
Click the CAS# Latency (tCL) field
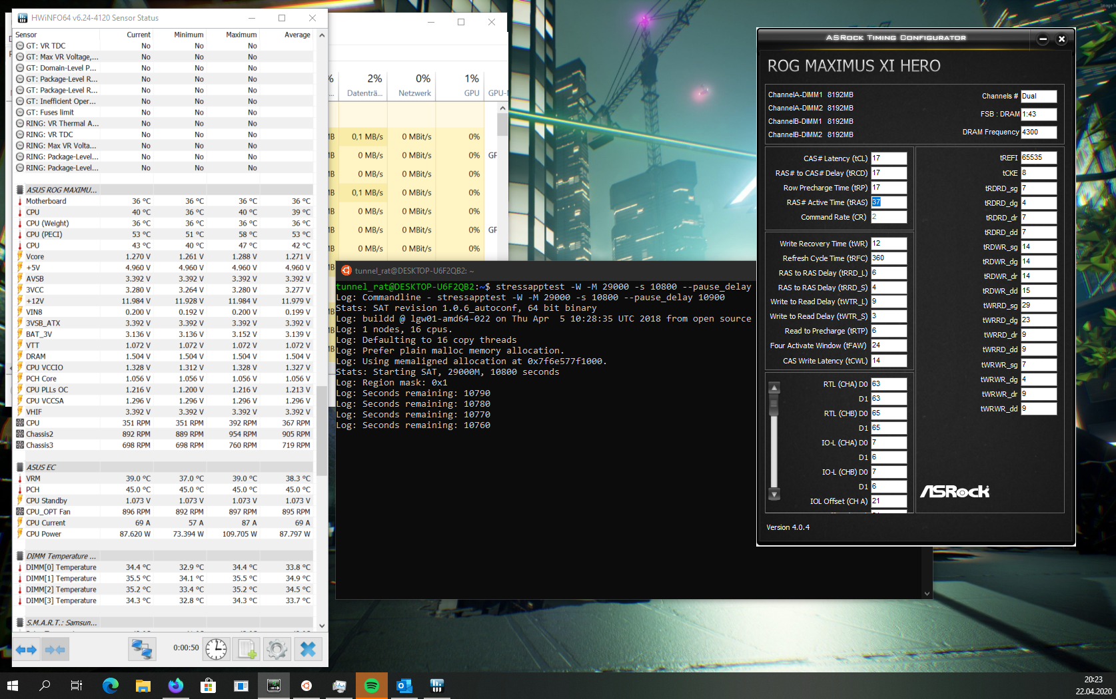889,158
